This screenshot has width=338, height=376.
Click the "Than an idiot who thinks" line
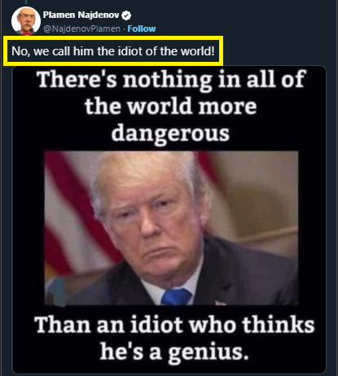(x=174, y=325)
